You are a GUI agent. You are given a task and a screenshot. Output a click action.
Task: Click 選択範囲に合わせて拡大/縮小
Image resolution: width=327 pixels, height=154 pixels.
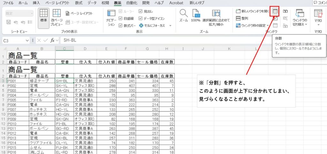[x=216, y=17]
